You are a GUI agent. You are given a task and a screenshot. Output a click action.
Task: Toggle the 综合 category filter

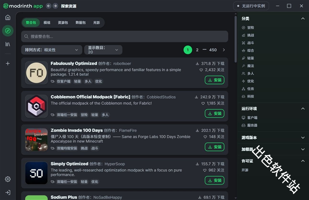[248, 51]
